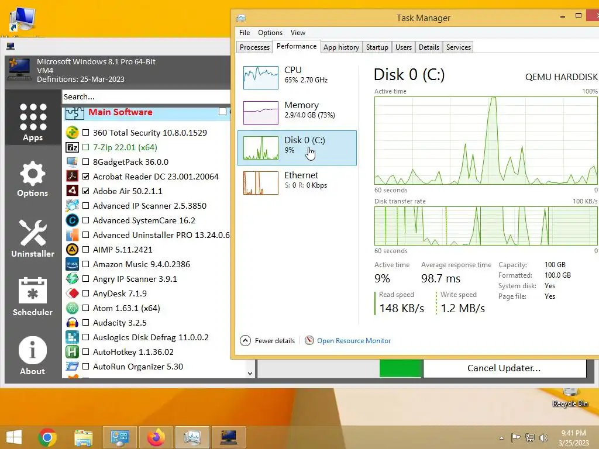Check the 7-Zip 22.01 checkbox
This screenshot has height=449, width=599.
pyautogui.click(x=85, y=147)
